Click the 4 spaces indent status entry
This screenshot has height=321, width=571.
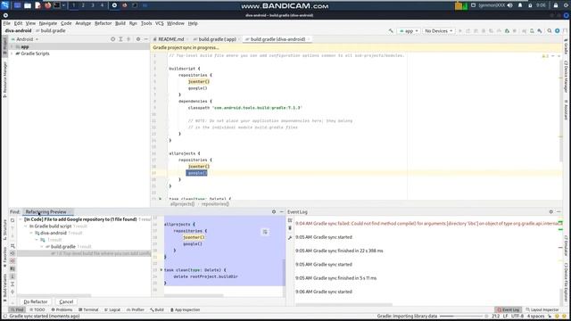(535, 316)
